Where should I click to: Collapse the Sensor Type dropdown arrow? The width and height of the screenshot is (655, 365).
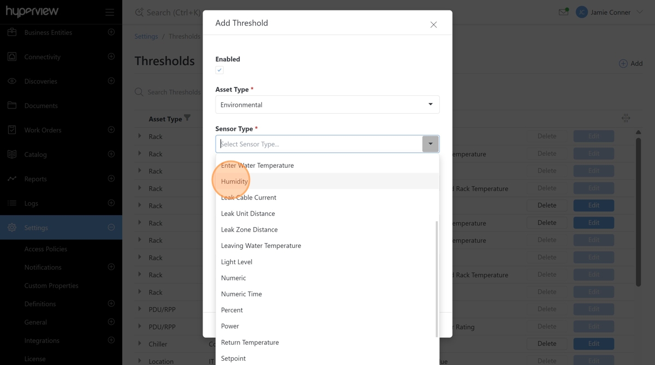point(430,144)
